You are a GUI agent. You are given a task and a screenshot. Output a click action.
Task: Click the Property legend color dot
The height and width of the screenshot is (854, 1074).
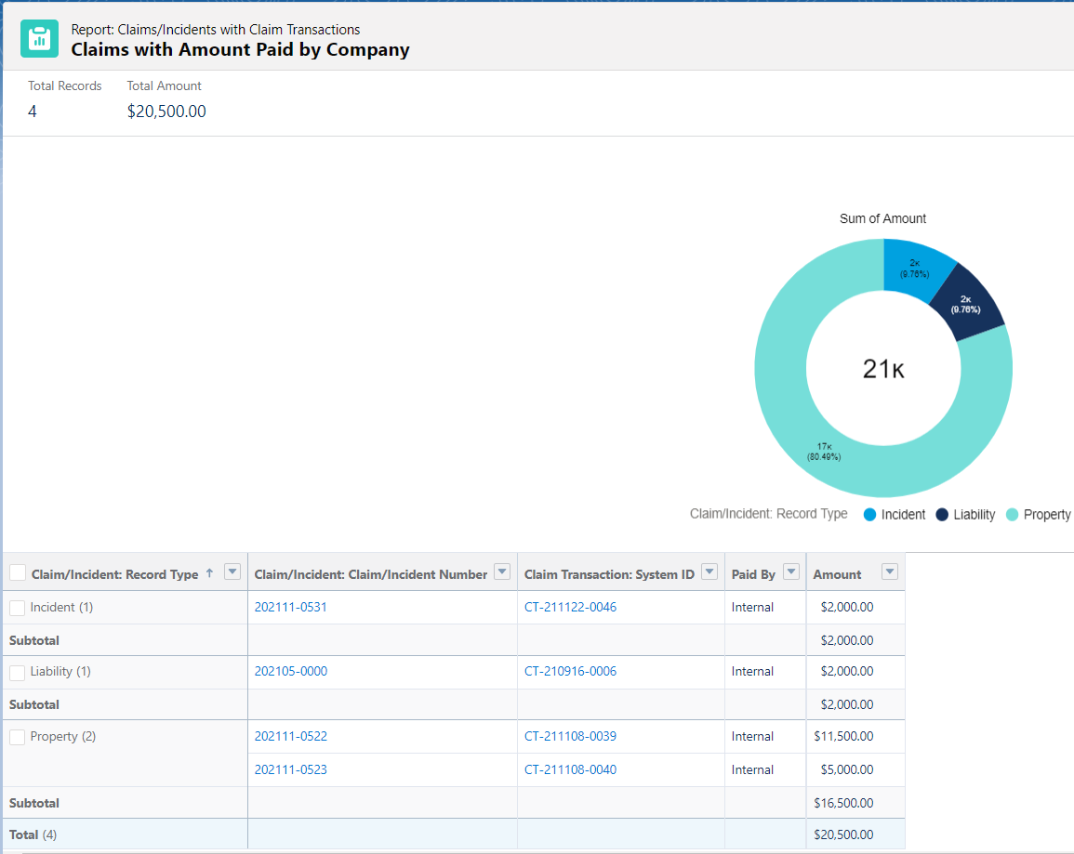click(1012, 515)
